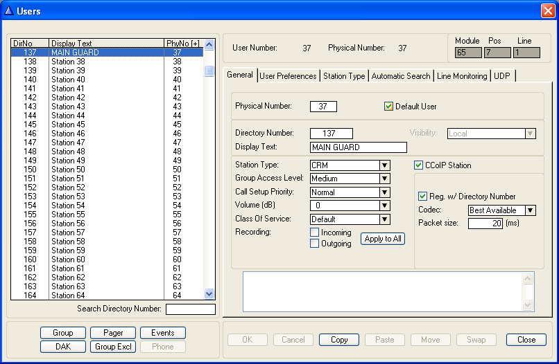
Task: Toggle Reg. w/ Directory Number checkbox
Action: tap(423, 197)
